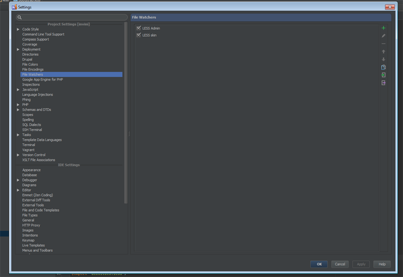Open the Appearance IDE settings

point(31,170)
